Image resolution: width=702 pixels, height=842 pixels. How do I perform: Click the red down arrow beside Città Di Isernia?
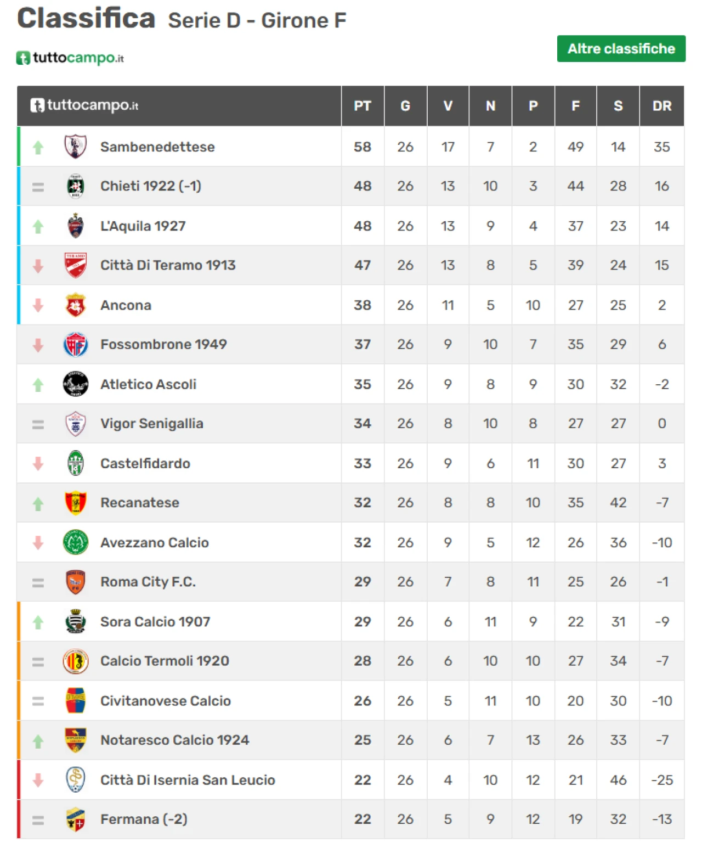38,780
